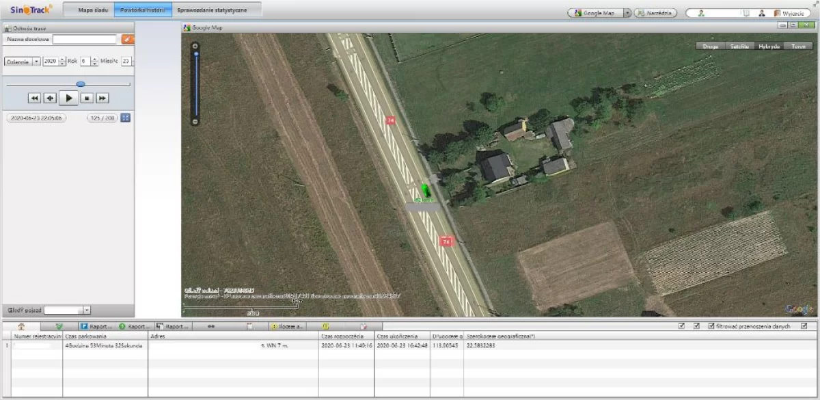Click the dark user profile icon in top bar

click(762, 13)
